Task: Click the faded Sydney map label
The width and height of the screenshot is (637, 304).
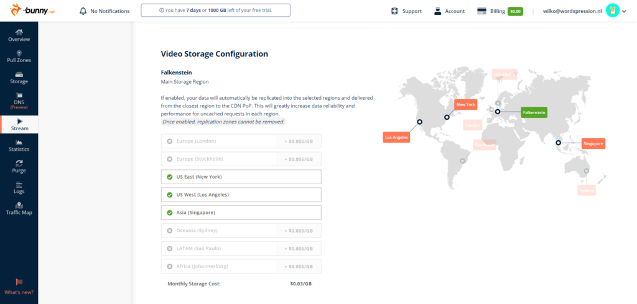Action: pyautogui.click(x=587, y=190)
